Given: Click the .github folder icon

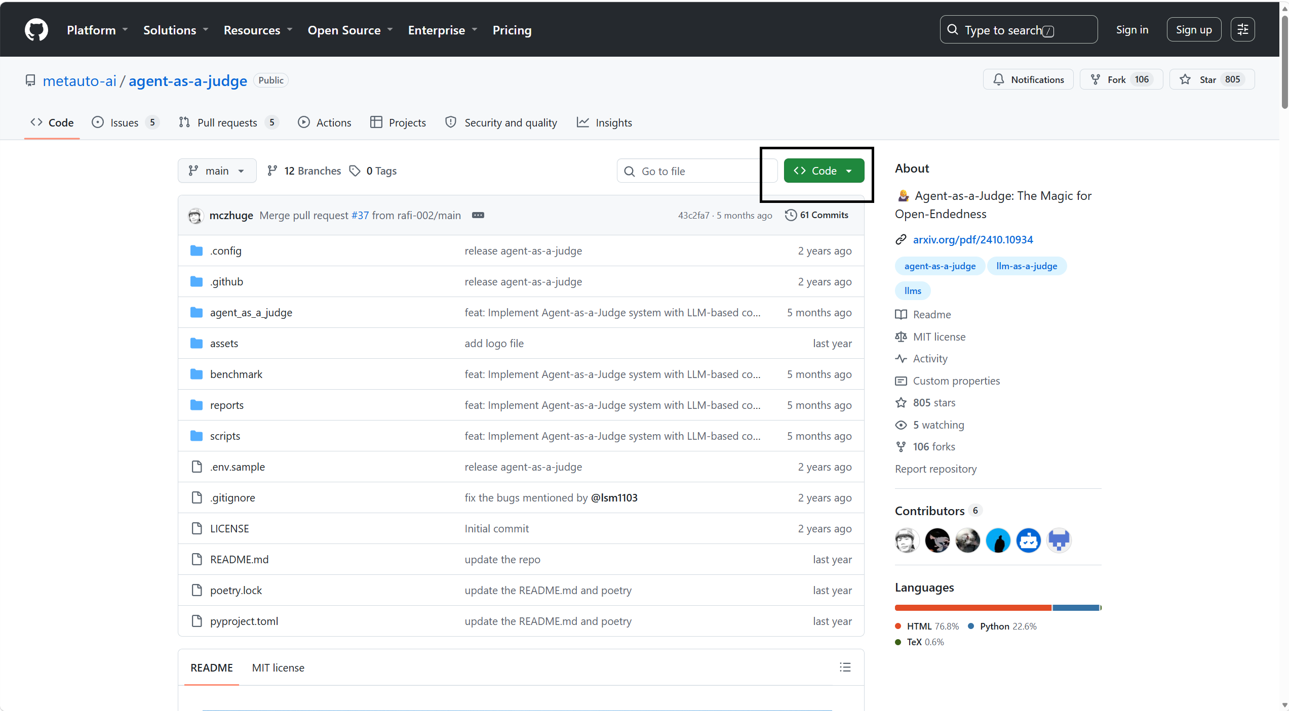Looking at the screenshot, I should [197, 282].
